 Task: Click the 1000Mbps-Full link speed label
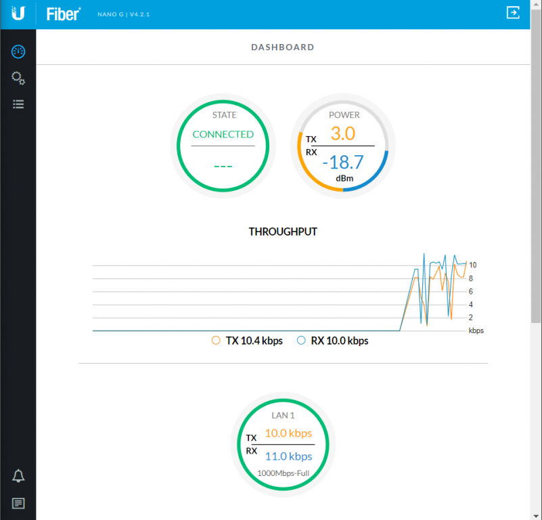pyautogui.click(x=283, y=473)
